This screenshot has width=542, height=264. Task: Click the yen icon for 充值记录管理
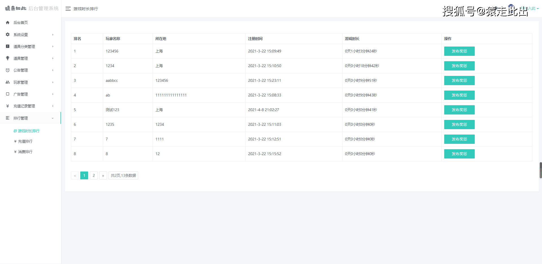point(8,106)
